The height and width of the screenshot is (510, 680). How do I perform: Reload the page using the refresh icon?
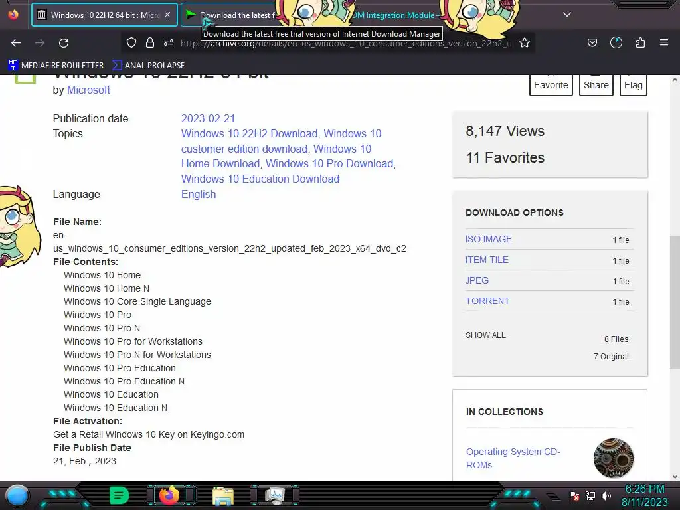(x=64, y=43)
